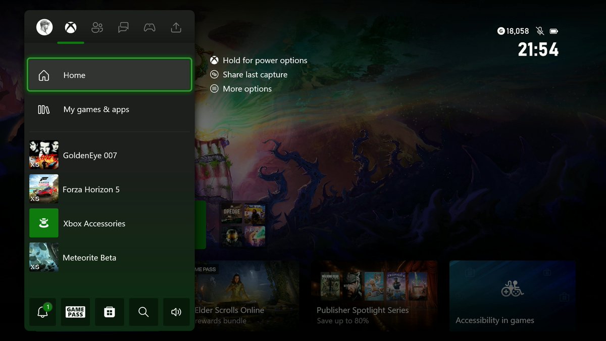
Task: Click the muted microphone status icon
Action: coord(540,31)
